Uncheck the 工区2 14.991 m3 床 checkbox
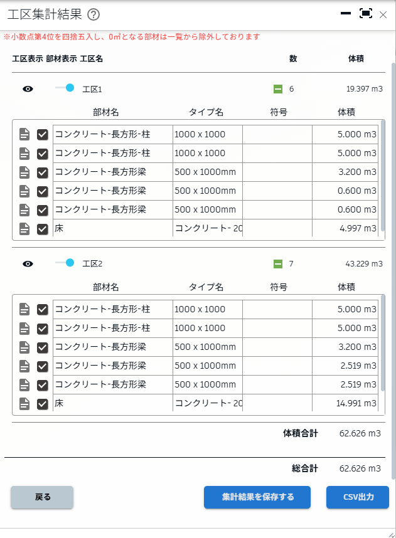 tap(43, 404)
